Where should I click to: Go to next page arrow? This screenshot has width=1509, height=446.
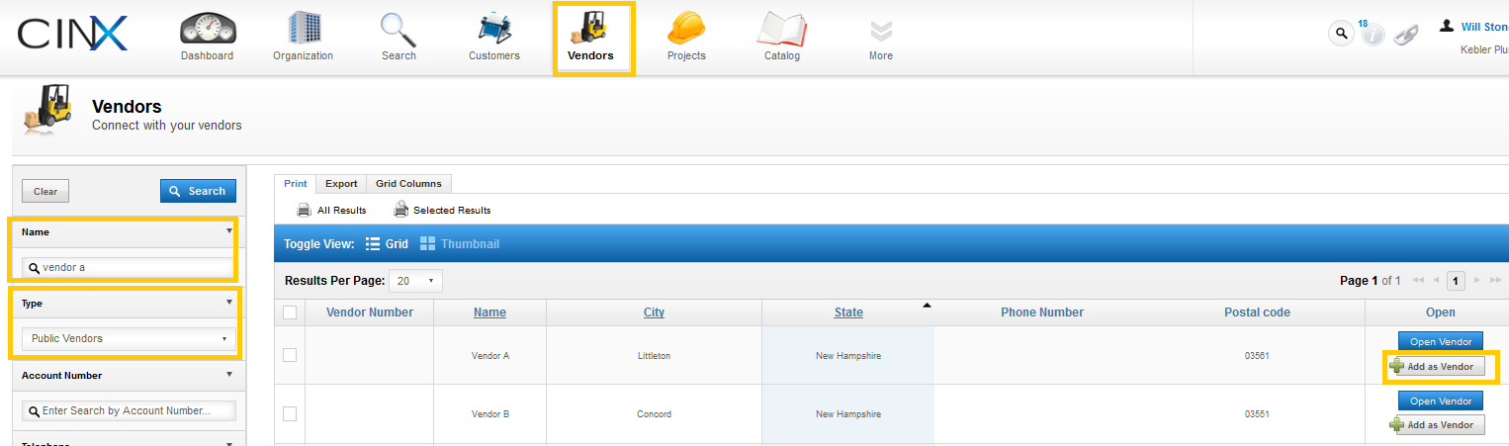[1477, 281]
